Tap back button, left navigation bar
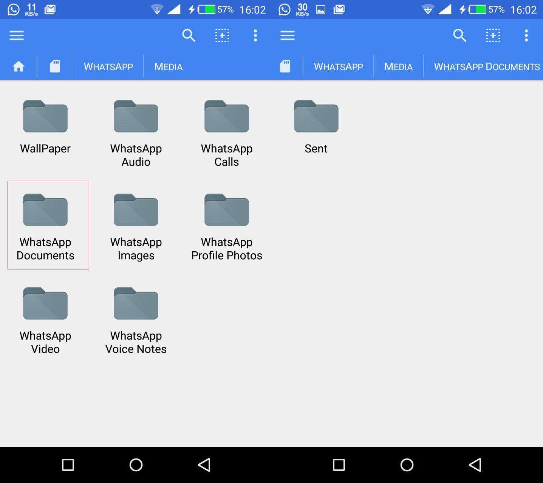 (x=204, y=465)
